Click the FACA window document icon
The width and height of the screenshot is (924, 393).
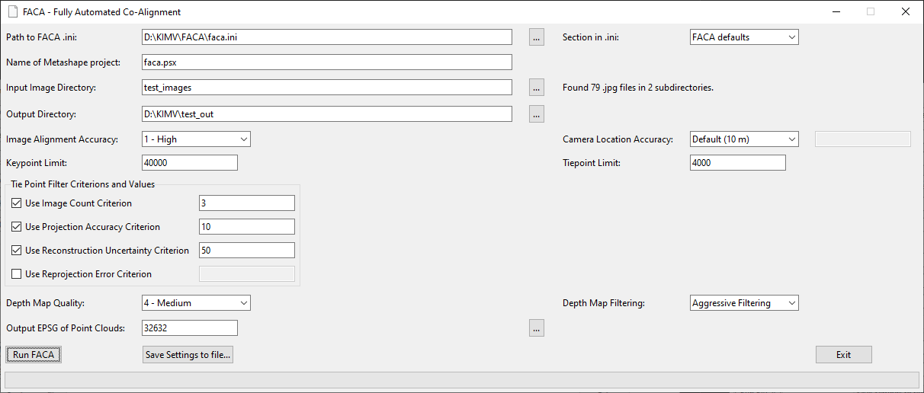pyautogui.click(x=12, y=12)
